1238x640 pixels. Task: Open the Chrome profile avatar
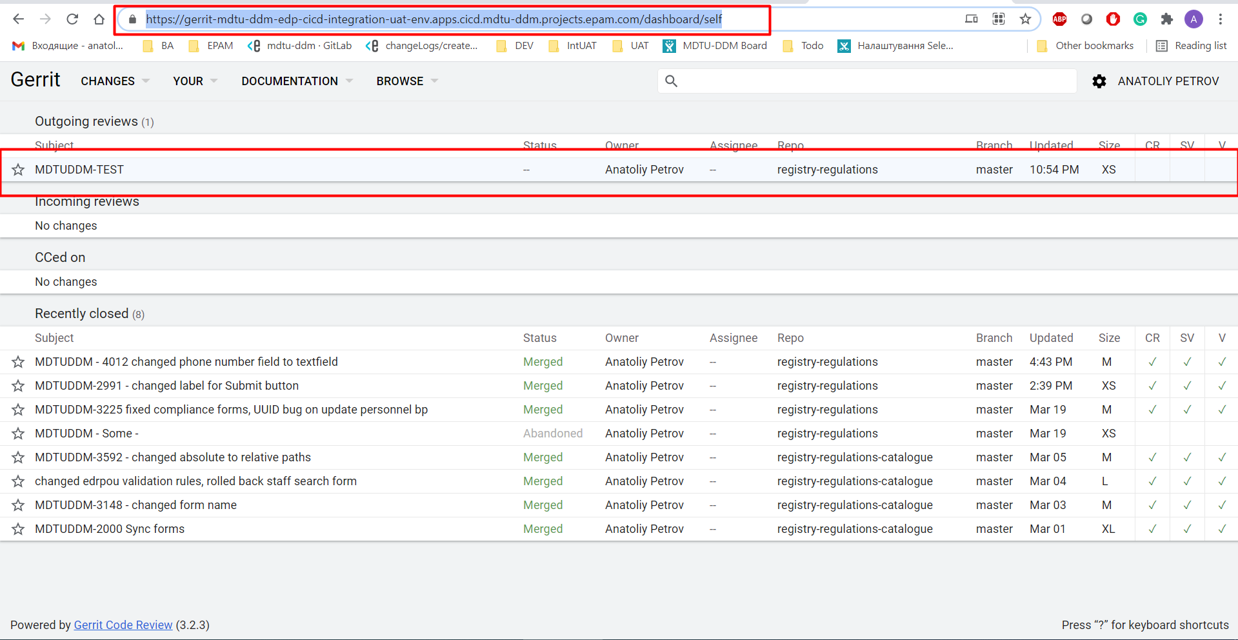pos(1193,19)
